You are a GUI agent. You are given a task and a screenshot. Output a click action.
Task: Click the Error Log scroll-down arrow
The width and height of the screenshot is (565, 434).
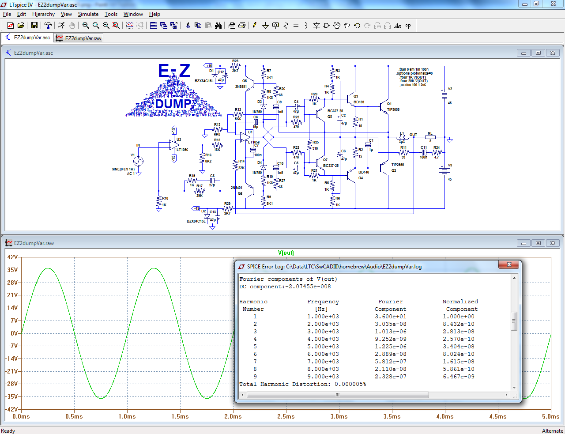coord(514,388)
